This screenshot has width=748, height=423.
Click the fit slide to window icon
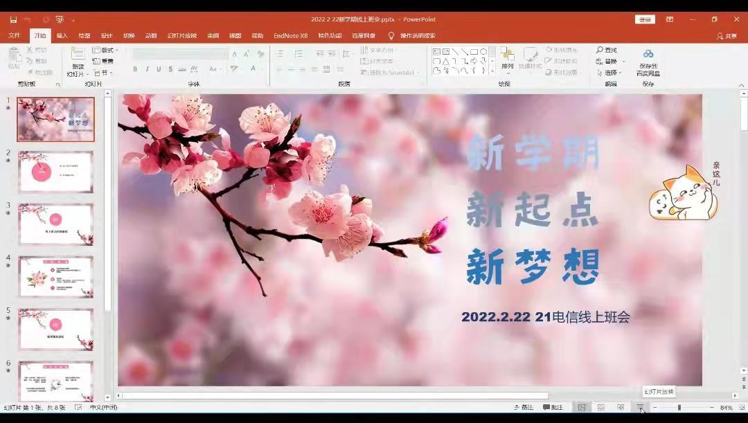[x=741, y=407]
